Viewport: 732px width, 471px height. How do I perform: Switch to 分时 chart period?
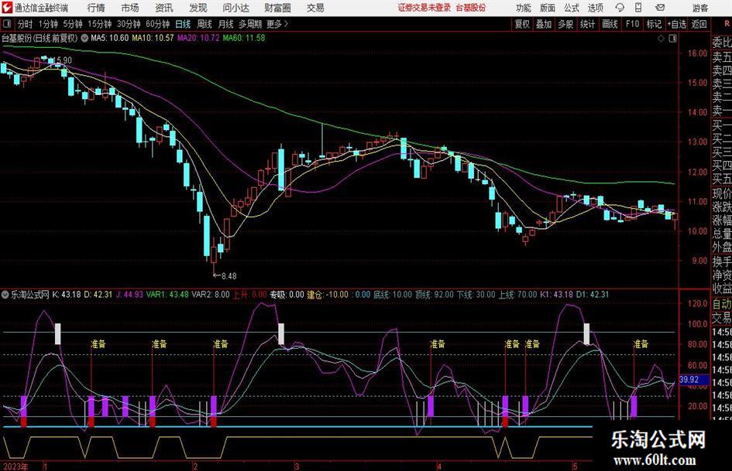tap(25, 24)
